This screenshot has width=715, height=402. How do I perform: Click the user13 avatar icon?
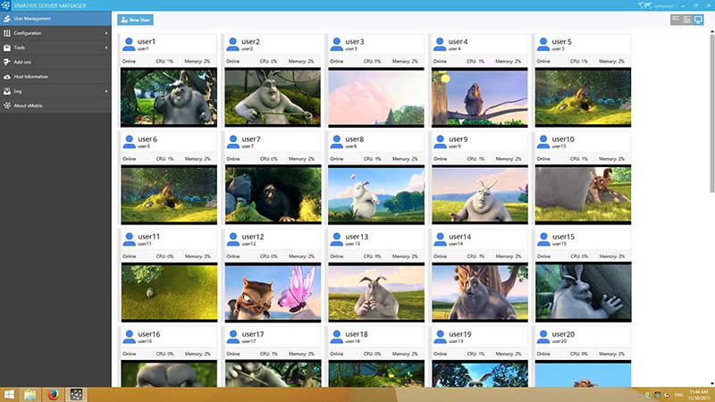pyautogui.click(x=337, y=239)
